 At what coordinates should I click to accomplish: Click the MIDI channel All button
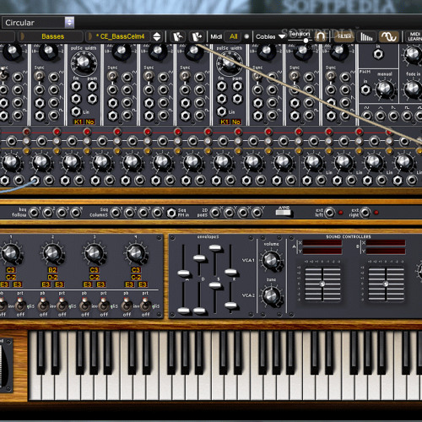(x=233, y=36)
